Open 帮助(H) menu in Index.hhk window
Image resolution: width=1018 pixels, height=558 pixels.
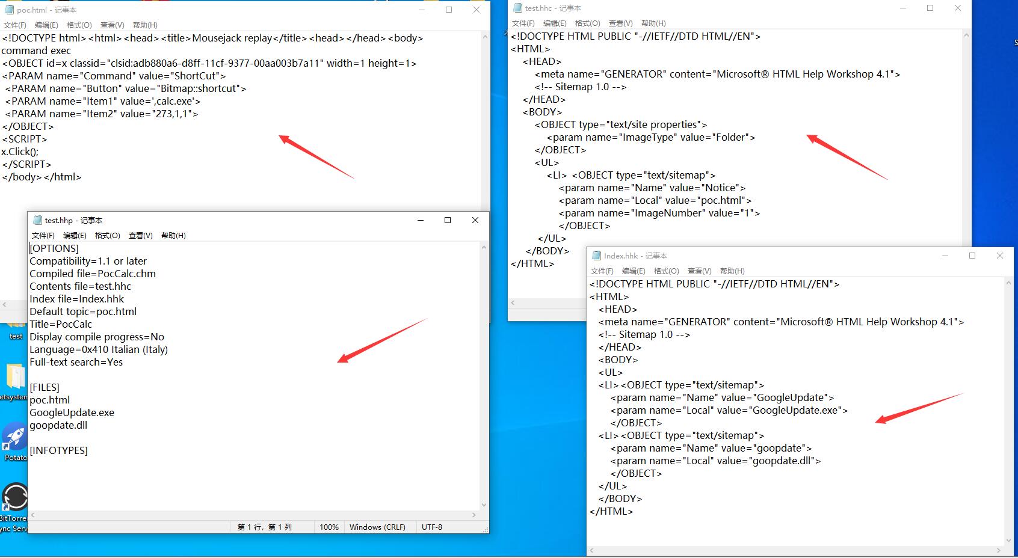(x=732, y=271)
